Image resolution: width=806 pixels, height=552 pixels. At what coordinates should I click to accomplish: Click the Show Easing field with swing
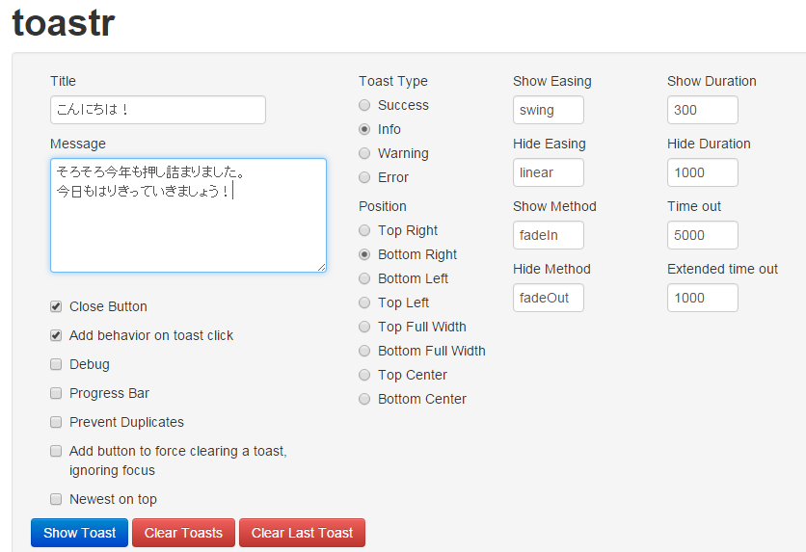(549, 110)
